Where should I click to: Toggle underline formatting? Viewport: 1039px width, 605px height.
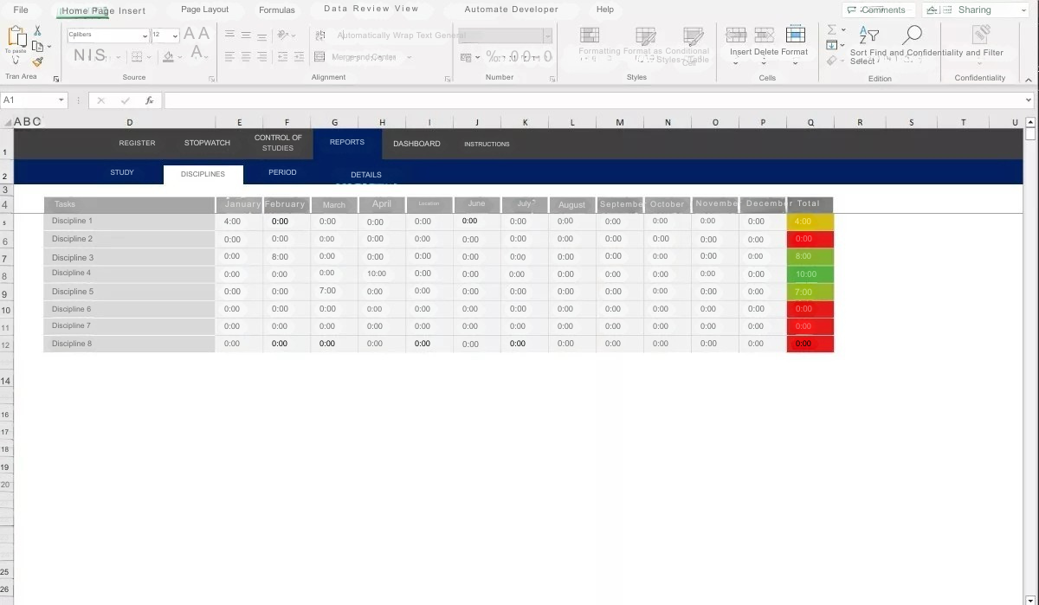tap(99, 55)
